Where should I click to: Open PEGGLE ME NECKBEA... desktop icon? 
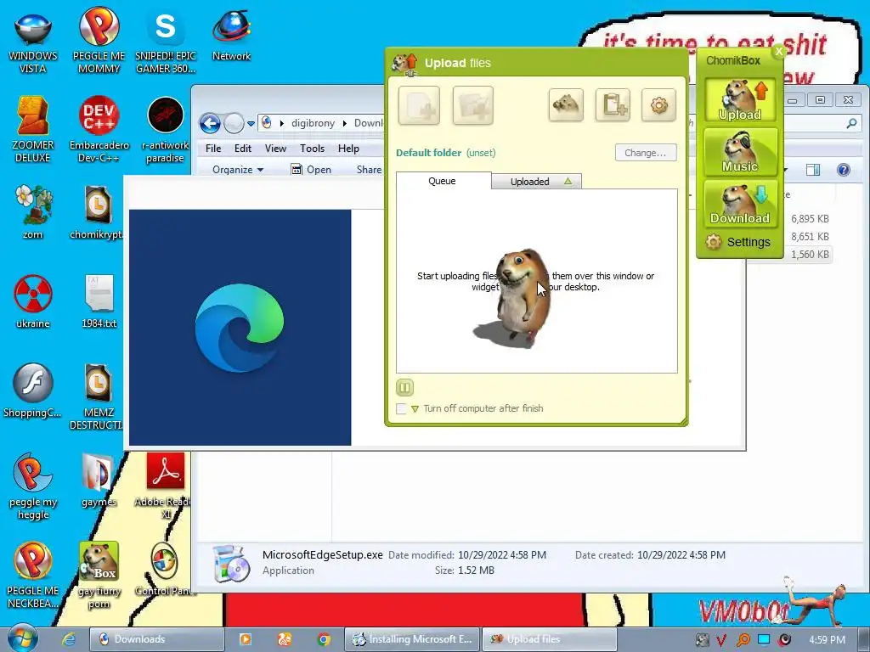pyautogui.click(x=33, y=576)
